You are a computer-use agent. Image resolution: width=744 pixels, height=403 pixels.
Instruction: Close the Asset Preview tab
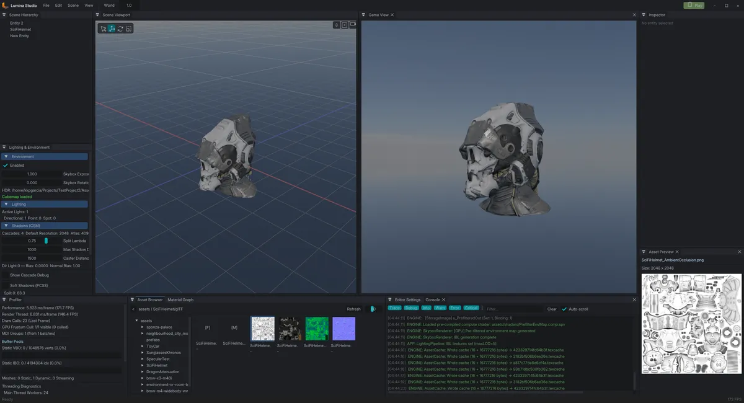(x=677, y=252)
